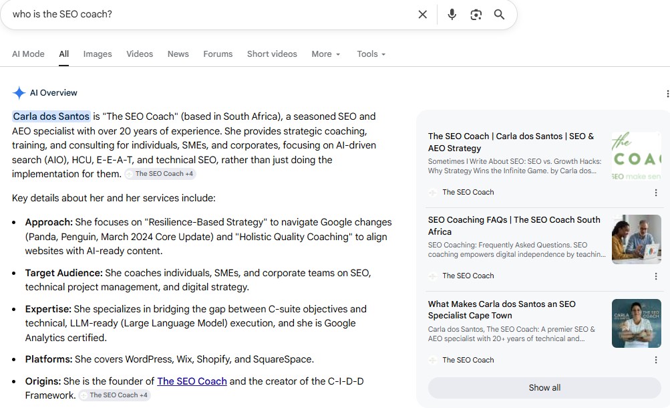Click highlighted name Carla dos Santos
Screen dimensions: 670x408
51,116
